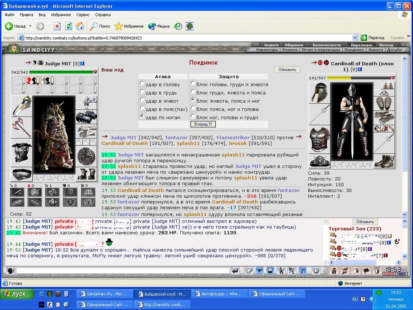Viewport: 413px width, 310px height.
Task: Select attack option удар в живот
Action: pyautogui.click(x=142, y=100)
